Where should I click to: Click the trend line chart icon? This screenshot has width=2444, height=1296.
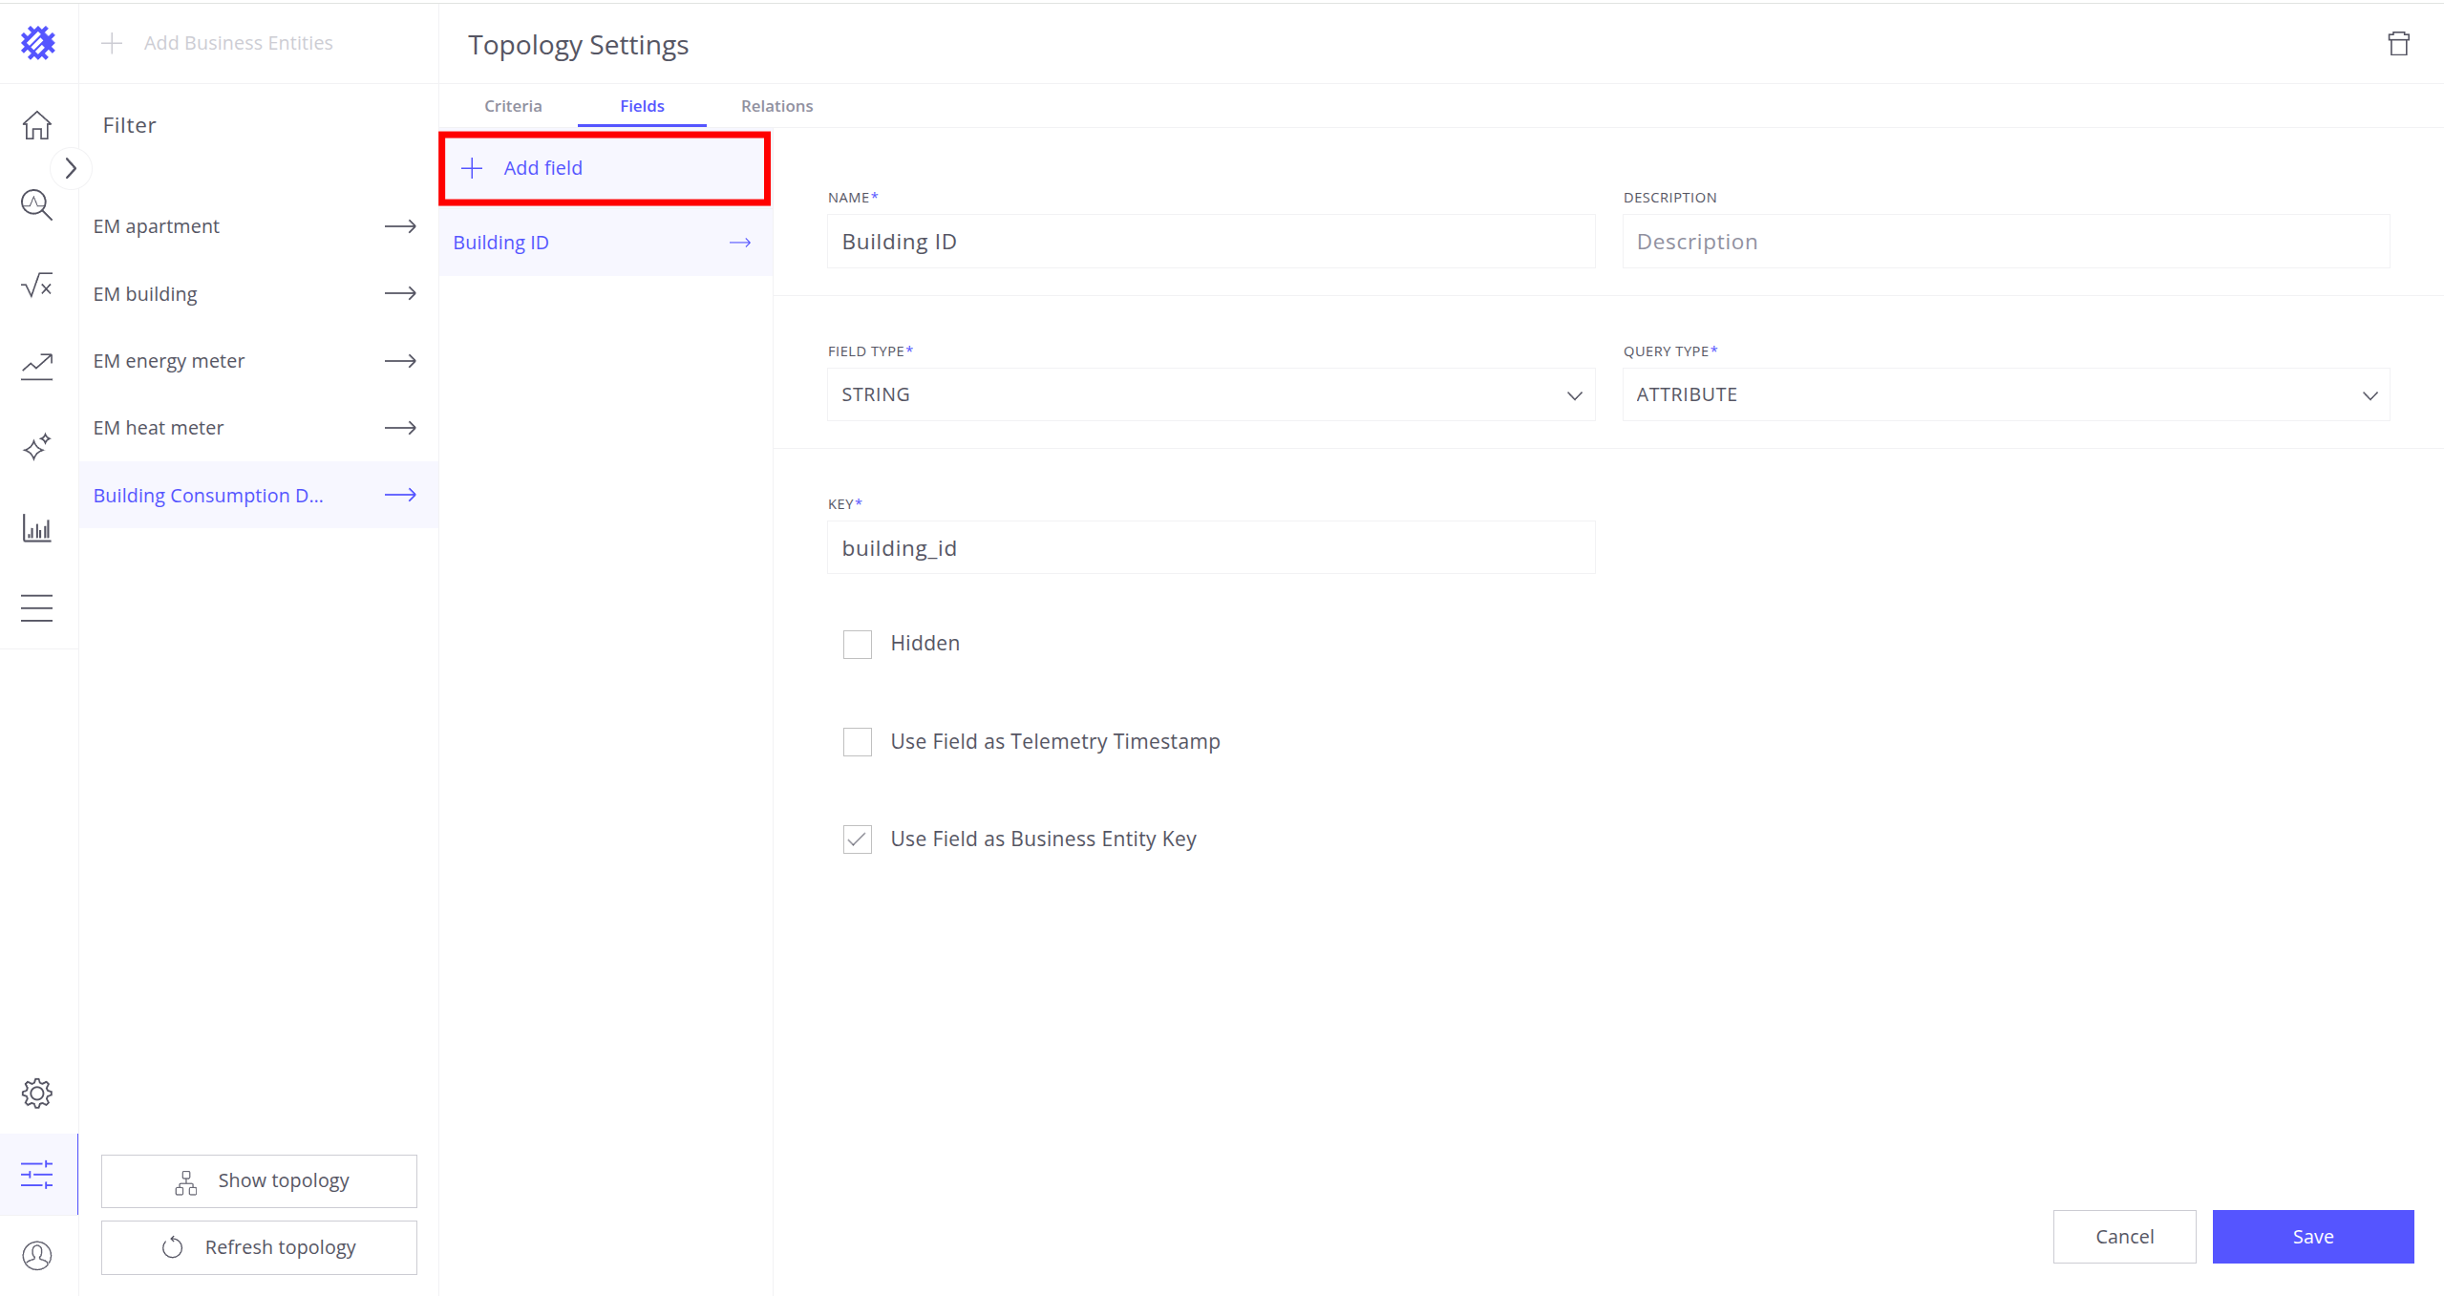click(x=37, y=366)
